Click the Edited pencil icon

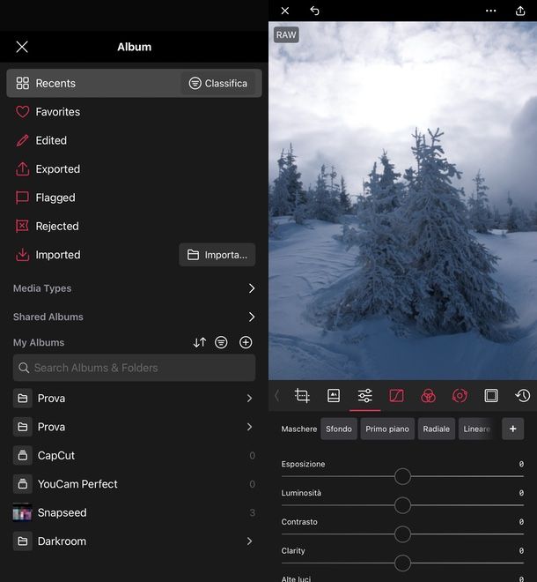click(x=22, y=140)
